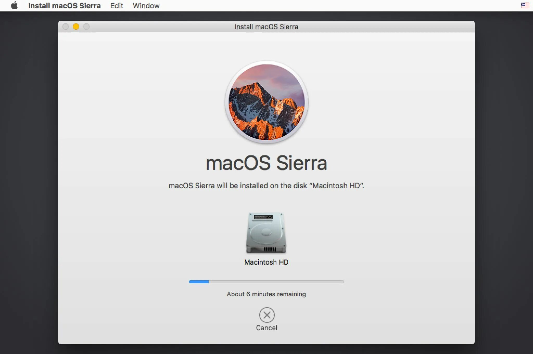Click the About 6 minutes remaining text
The height and width of the screenshot is (354, 533).
pos(266,294)
